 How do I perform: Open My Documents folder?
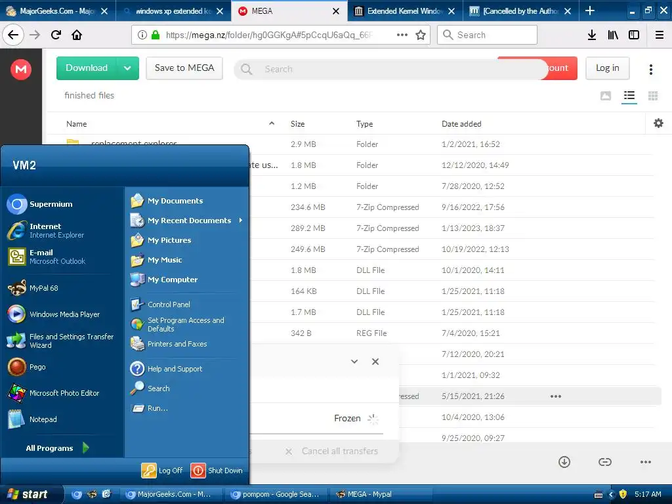click(x=167, y=201)
